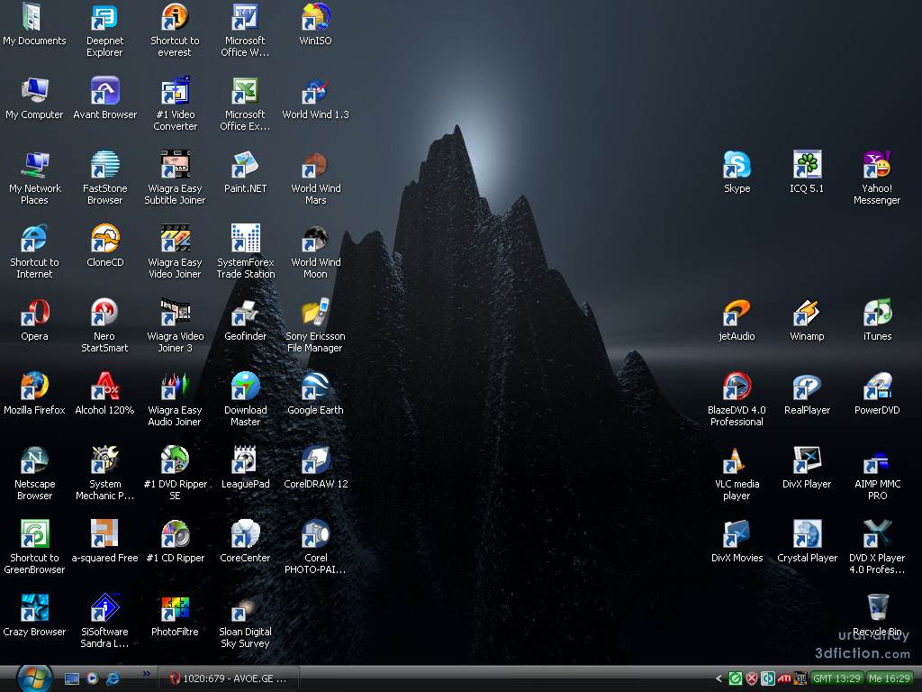Open the Start menu orb
This screenshot has height=692, width=922.
34,678
